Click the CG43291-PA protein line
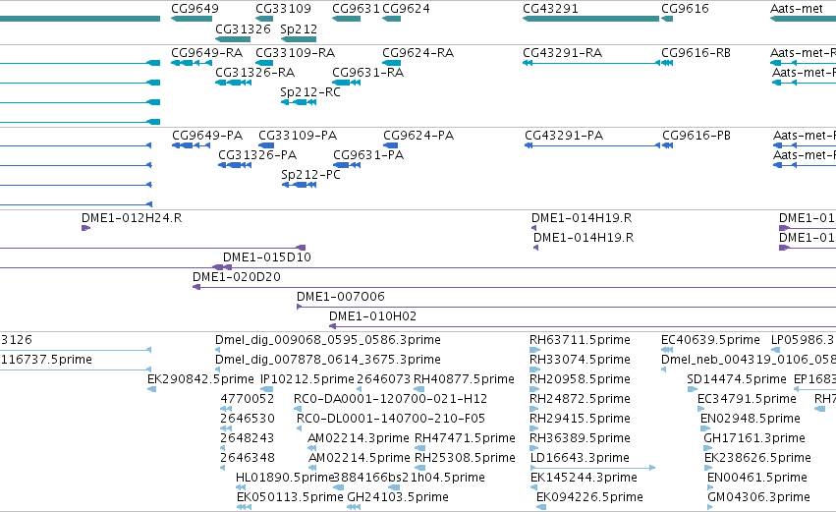The width and height of the screenshot is (836, 512). (593, 145)
